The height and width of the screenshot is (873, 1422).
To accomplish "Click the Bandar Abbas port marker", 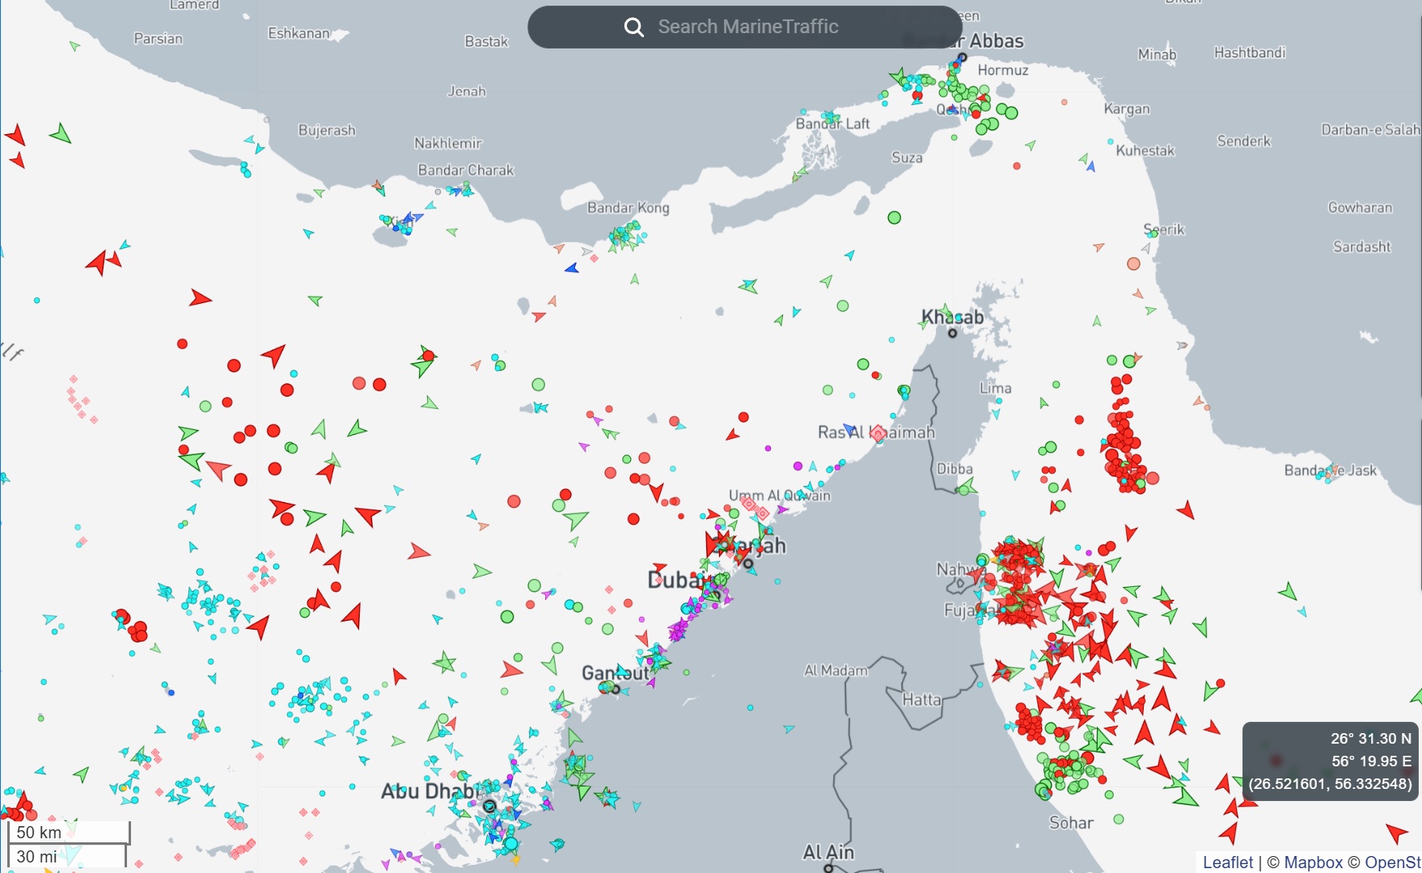I will coord(962,57).
